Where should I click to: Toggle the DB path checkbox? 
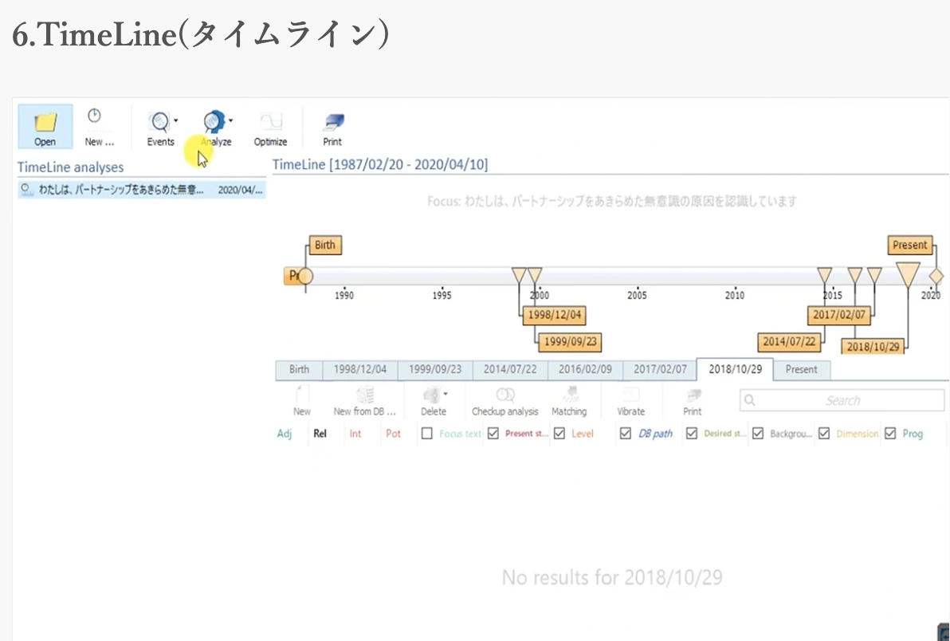[x=626, y=434]
